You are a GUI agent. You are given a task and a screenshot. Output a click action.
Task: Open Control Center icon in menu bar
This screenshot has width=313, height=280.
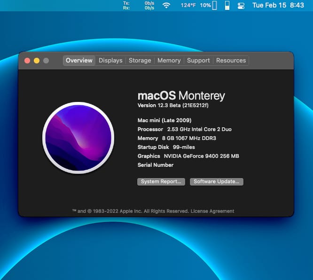(x=241, y=5)
